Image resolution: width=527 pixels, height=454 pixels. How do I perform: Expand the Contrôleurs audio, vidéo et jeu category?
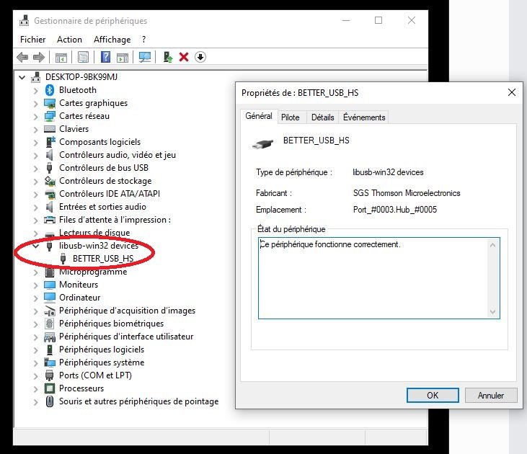(x=35, y=155)
